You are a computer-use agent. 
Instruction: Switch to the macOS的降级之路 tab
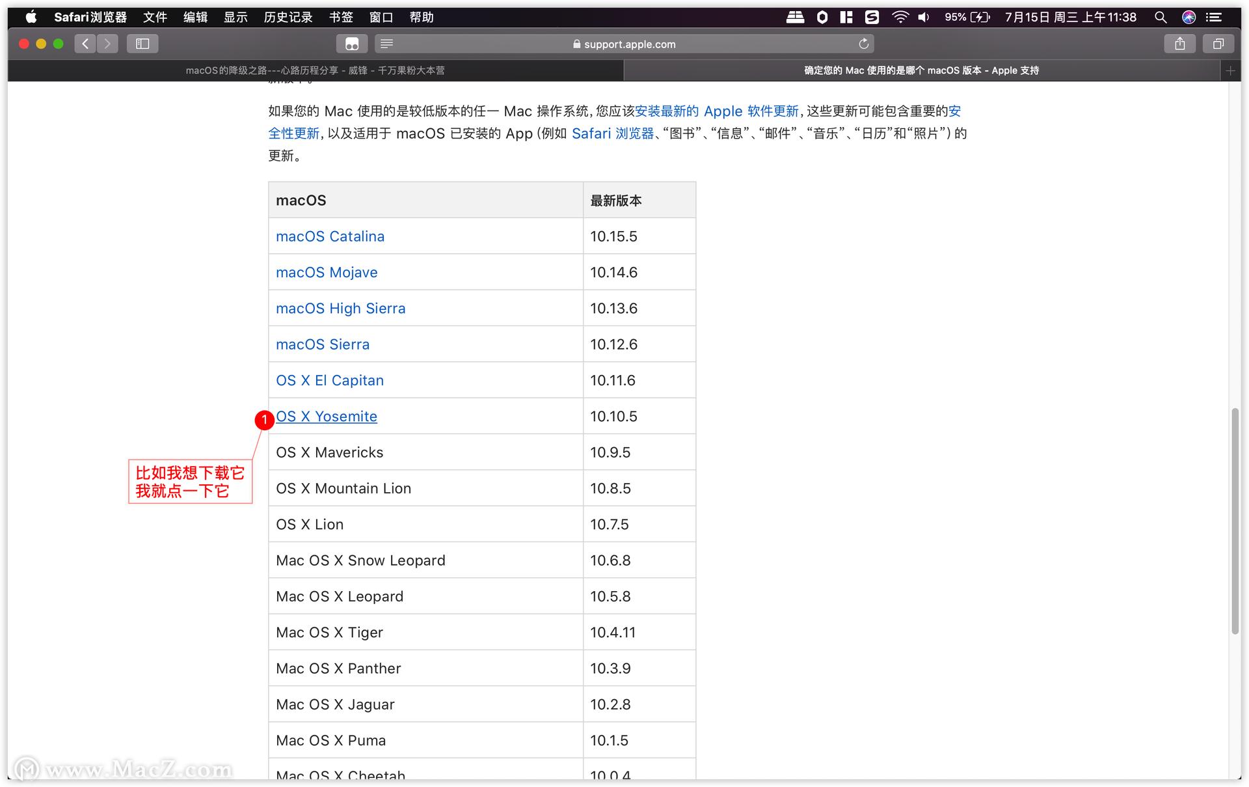[316, 70]
